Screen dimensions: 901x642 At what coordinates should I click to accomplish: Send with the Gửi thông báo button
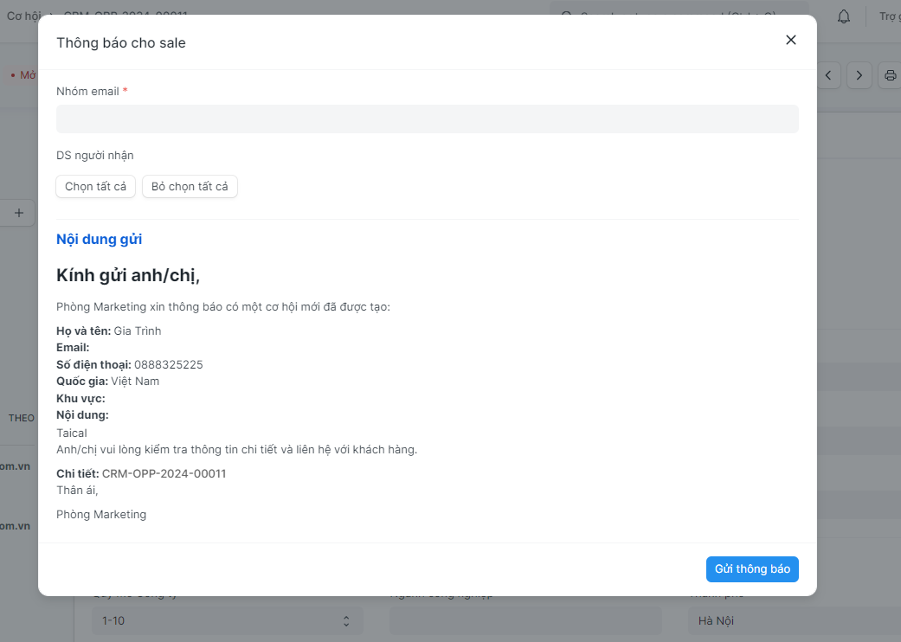(x=752, y=569)
